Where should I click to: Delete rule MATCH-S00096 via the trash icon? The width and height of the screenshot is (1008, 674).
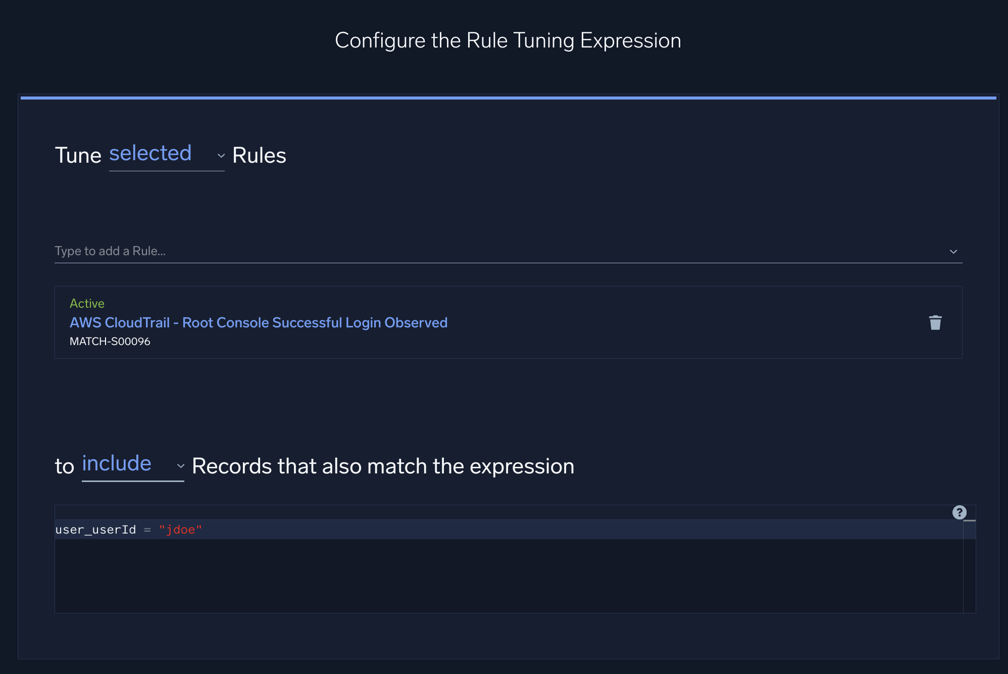coord(935,322)
